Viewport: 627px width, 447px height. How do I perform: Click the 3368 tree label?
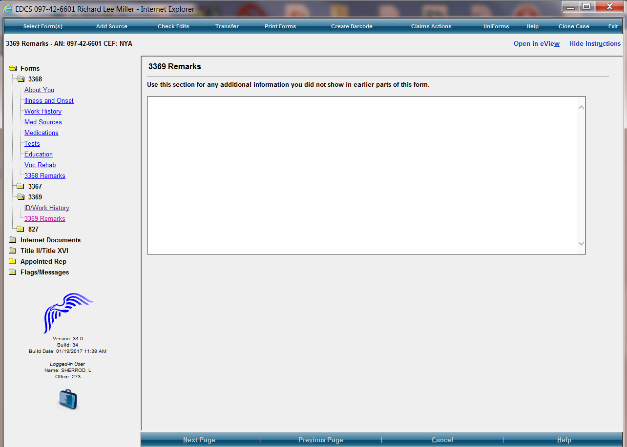point(35,79)
